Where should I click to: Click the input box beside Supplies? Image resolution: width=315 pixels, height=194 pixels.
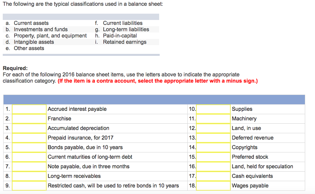pos(213,109)
